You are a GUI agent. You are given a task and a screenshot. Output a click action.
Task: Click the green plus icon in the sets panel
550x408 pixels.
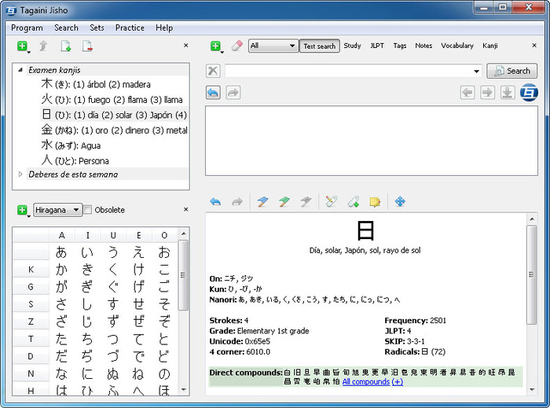tap(23, 46)
